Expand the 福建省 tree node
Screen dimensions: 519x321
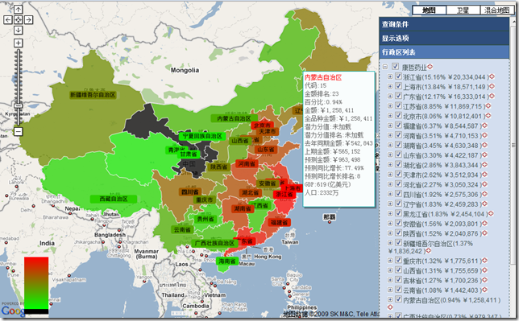point(390,126)
